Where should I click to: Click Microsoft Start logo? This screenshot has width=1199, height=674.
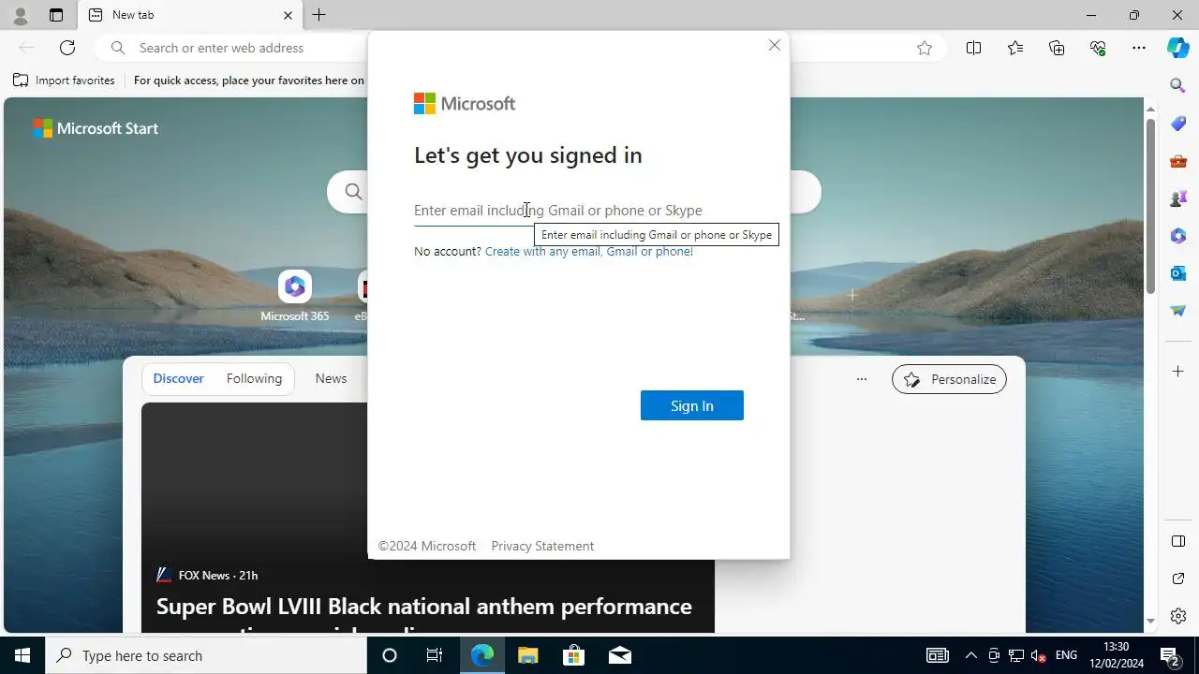[x=96, y=128]
